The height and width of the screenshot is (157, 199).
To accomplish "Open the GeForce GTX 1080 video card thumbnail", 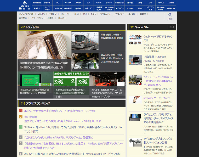I will point(85,61).
